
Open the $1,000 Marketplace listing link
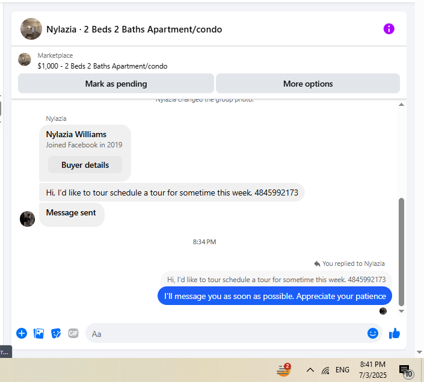[x=102, y=66]
